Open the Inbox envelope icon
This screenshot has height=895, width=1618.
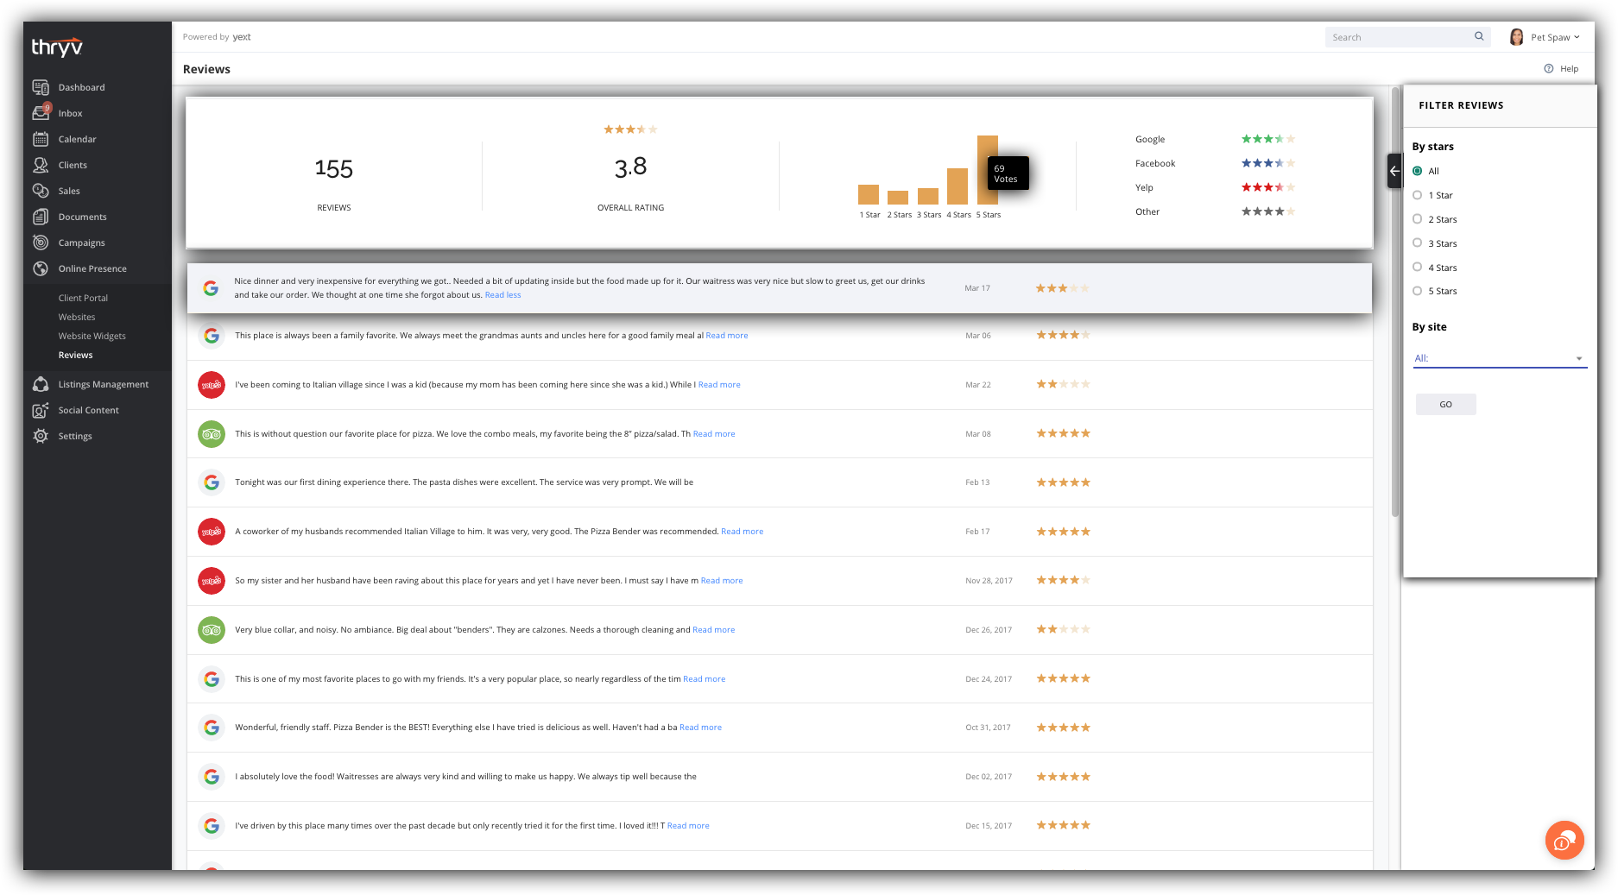41,113
